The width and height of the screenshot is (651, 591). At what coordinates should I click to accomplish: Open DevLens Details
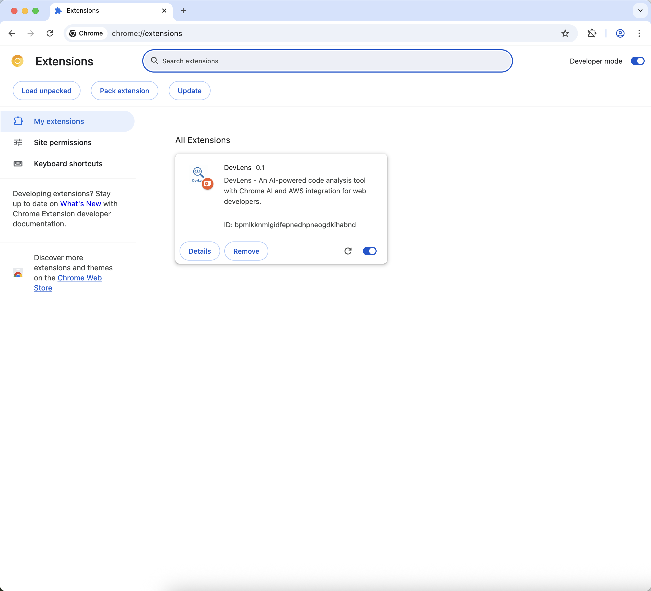199,251
